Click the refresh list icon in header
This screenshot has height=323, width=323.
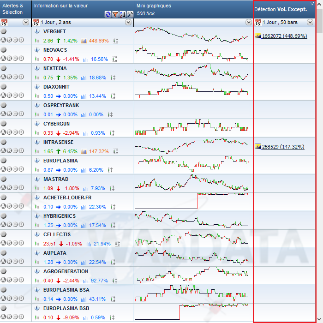[108, 14]
